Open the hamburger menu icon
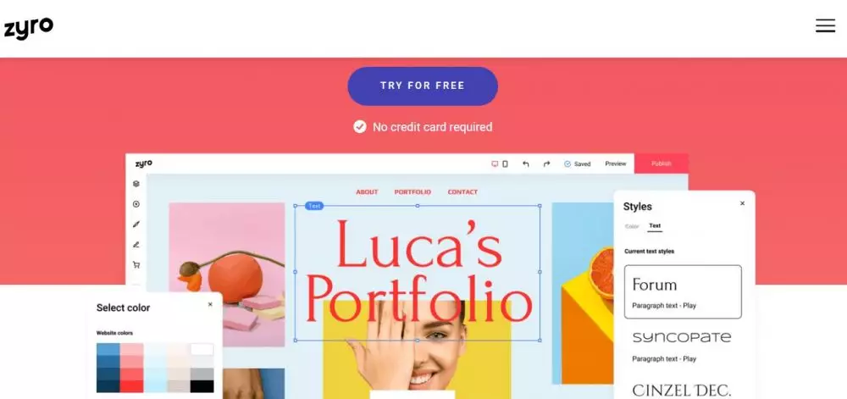This screenshot has width=847, height=399. pyautogui.click(x=825, y=25)
